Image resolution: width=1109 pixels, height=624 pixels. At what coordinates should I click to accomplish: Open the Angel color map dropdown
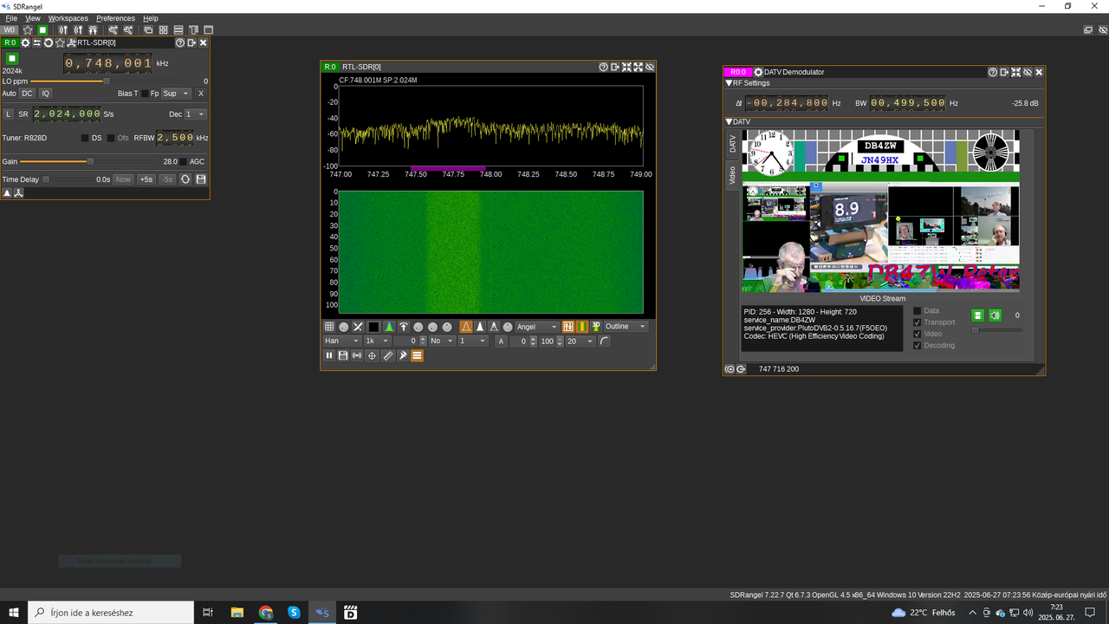[537, 327]
